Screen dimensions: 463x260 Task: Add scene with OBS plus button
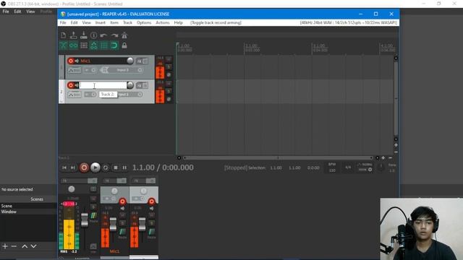5,246
